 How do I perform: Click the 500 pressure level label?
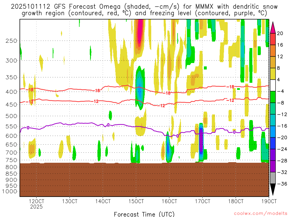[x=11, y=116]
